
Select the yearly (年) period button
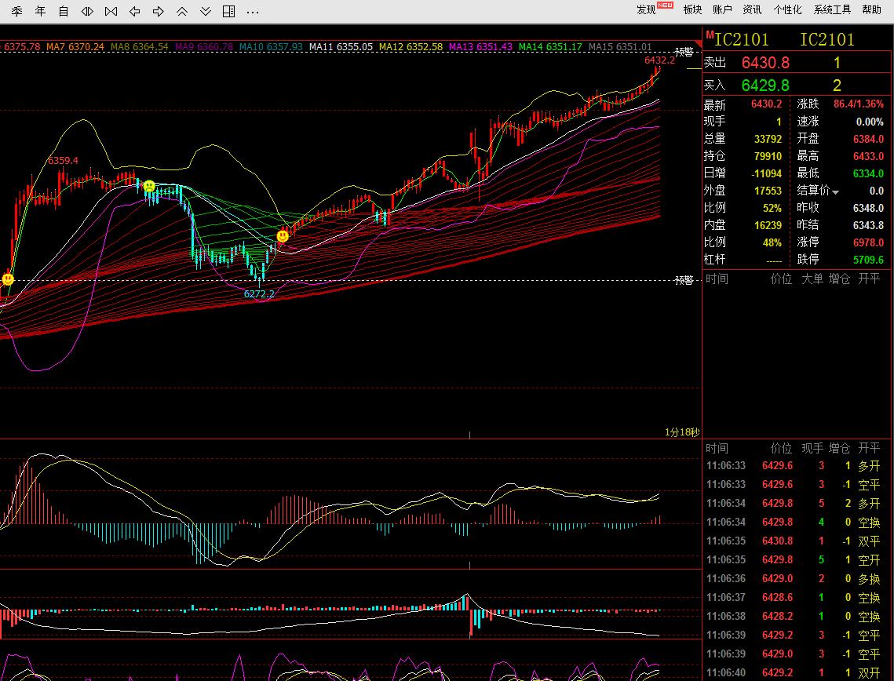click(x=40, y=11)
